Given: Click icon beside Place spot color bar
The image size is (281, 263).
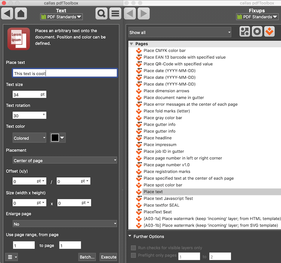Looking at the screenshot, I should coord(139,185).
